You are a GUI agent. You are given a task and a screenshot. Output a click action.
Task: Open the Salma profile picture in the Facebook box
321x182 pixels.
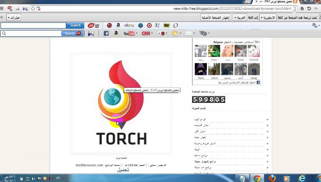click(240, 51)
